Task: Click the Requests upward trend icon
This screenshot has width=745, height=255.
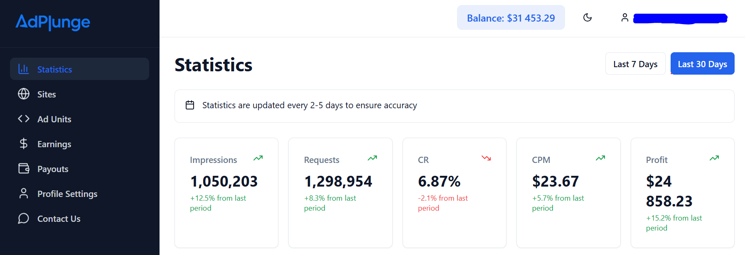Action: tap(372, 158)
